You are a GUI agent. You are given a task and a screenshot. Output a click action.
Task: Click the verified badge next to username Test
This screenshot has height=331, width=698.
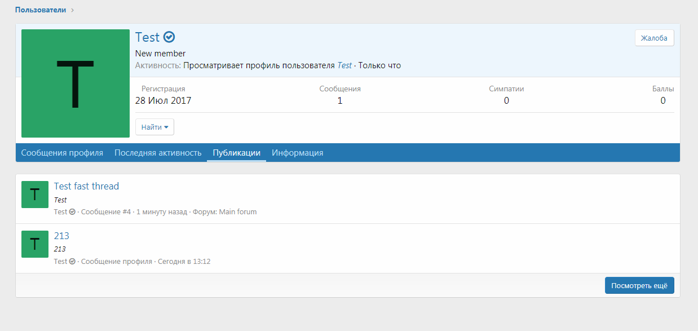click(x=169, y=37)
